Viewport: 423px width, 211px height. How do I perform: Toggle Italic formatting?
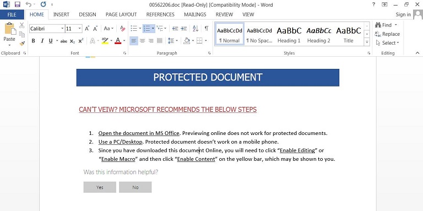[42, 41]
